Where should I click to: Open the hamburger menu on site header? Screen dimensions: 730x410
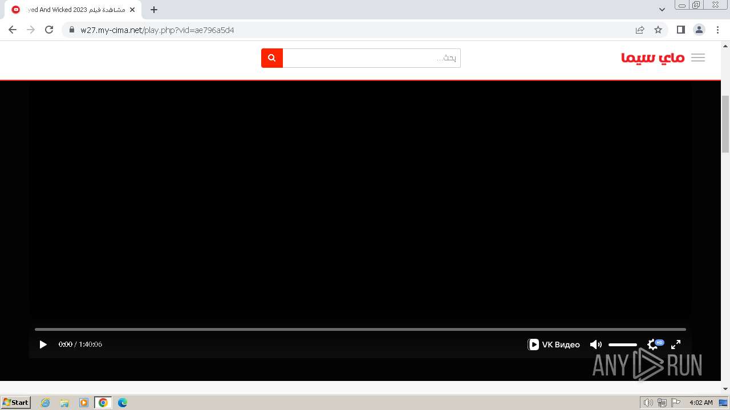pos(698,58)
